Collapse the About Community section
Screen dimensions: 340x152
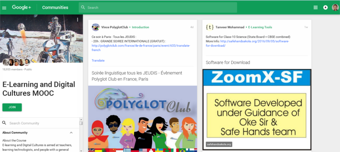[71, 132]
